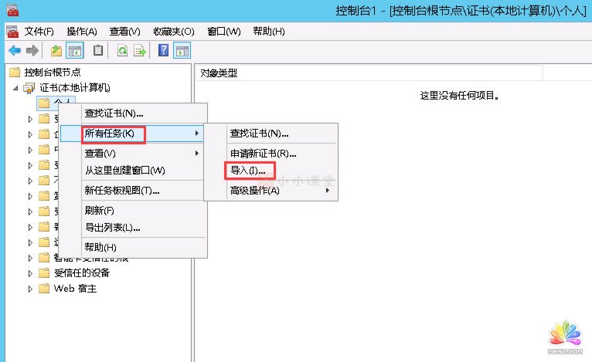The width and height of the screenshot is (592, 362).
Task: Collapse the 证书(本地计算机) tree node
Action: [x=17, y=88]
